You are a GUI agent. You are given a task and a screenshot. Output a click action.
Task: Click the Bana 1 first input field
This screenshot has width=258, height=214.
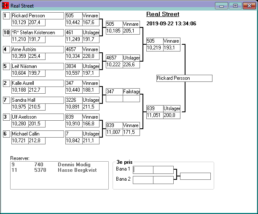[143, 170]
